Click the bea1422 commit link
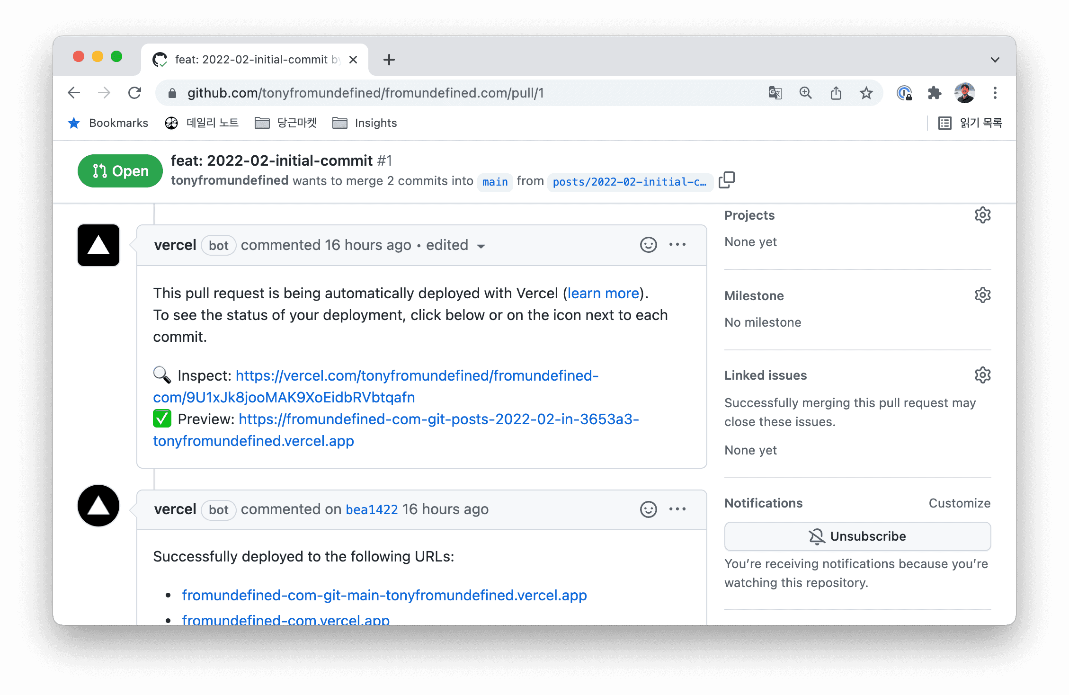 (x=372, y=510)
